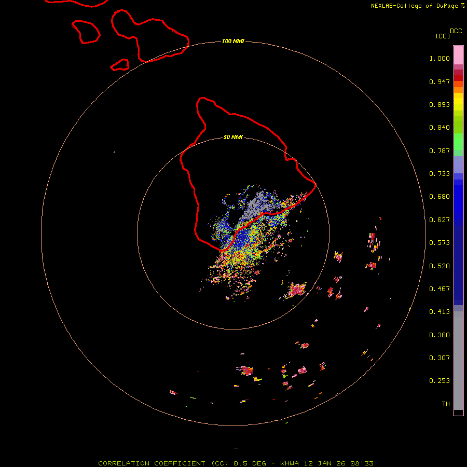The height and width of the screenshot is (467, 467).
Task: Select the periwinkle color bar segment
Action: tap(458, 164)
